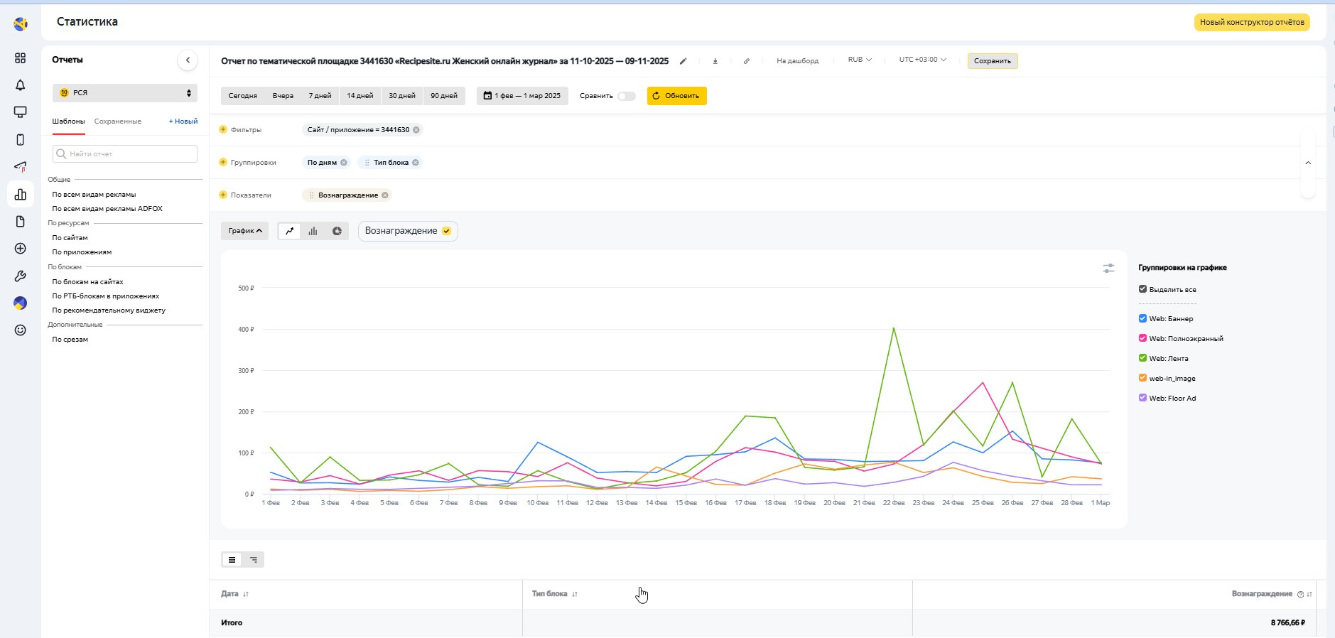Viewport: 1335px width, 638px height.
Task: Open the РСЯ product selector
Action: click(125, 93)
